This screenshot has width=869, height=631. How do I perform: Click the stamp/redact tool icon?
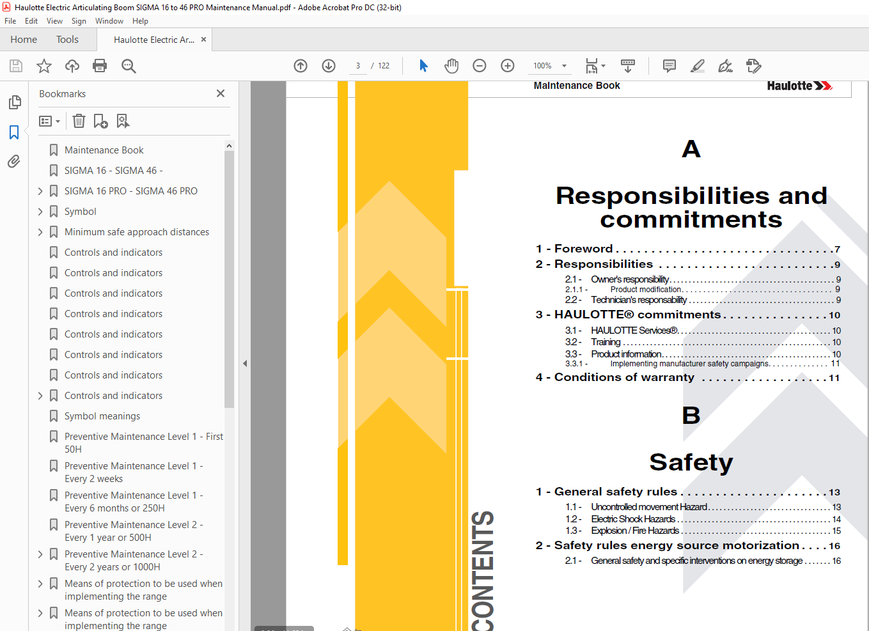pyautogui.click(x=753, y=66)
